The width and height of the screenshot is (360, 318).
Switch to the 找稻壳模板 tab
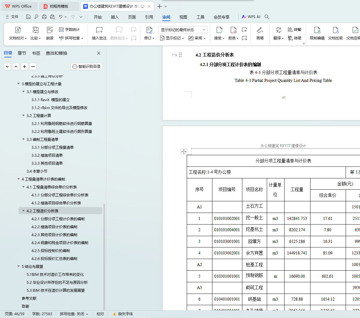pos(59,6)
